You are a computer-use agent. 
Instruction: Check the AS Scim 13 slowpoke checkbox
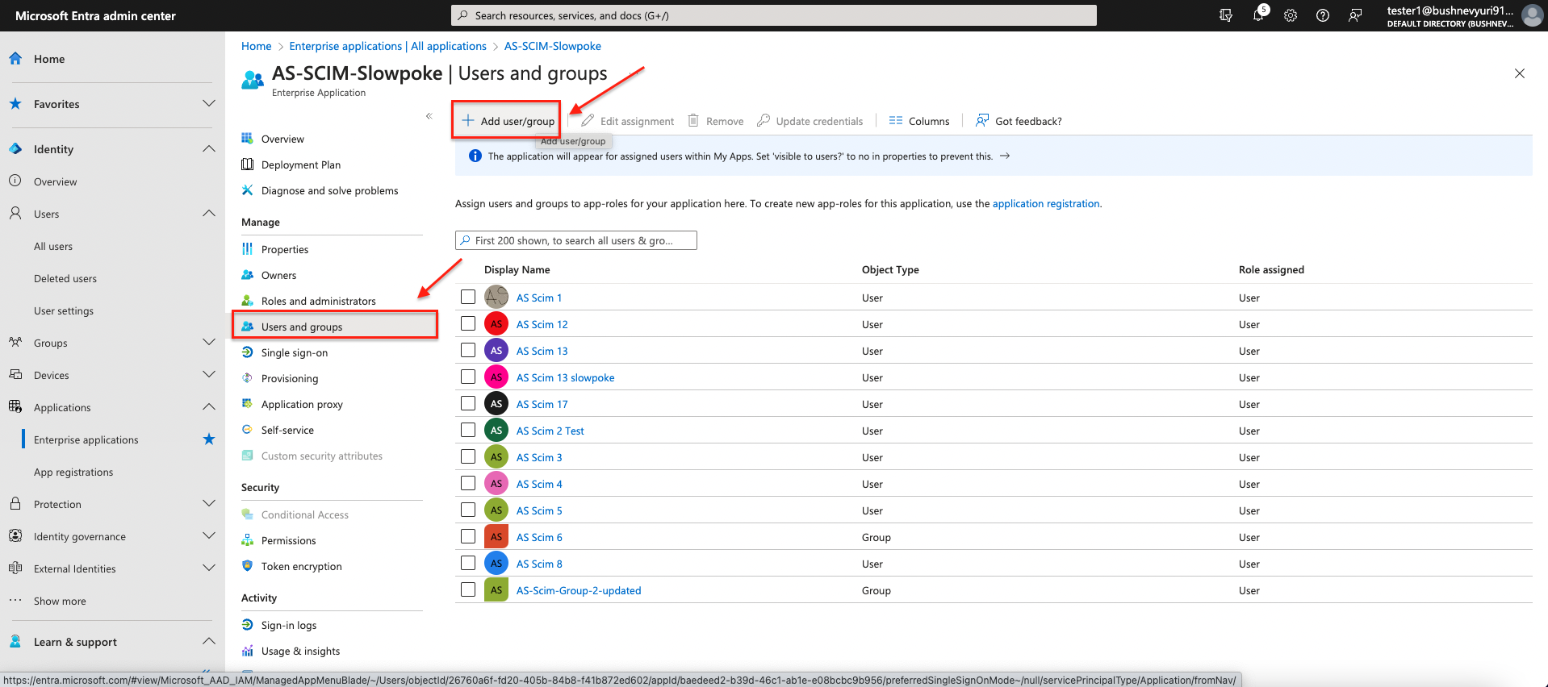(x=468, y=377)
